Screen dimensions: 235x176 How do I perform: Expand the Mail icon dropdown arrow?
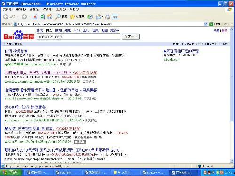(102, 16)
